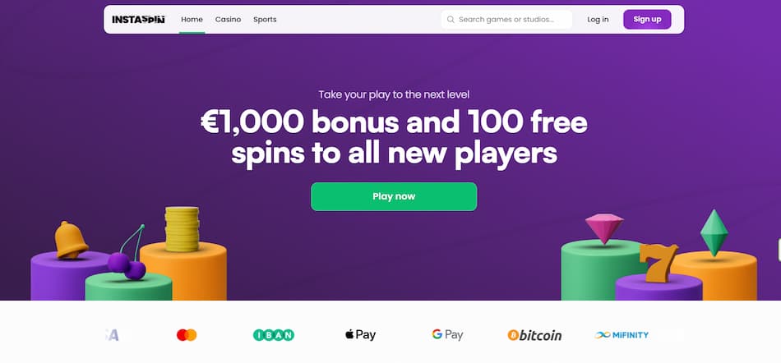Click the green gem illustration
The height and width of the screenshot is (363, 781).
point(714,232)
